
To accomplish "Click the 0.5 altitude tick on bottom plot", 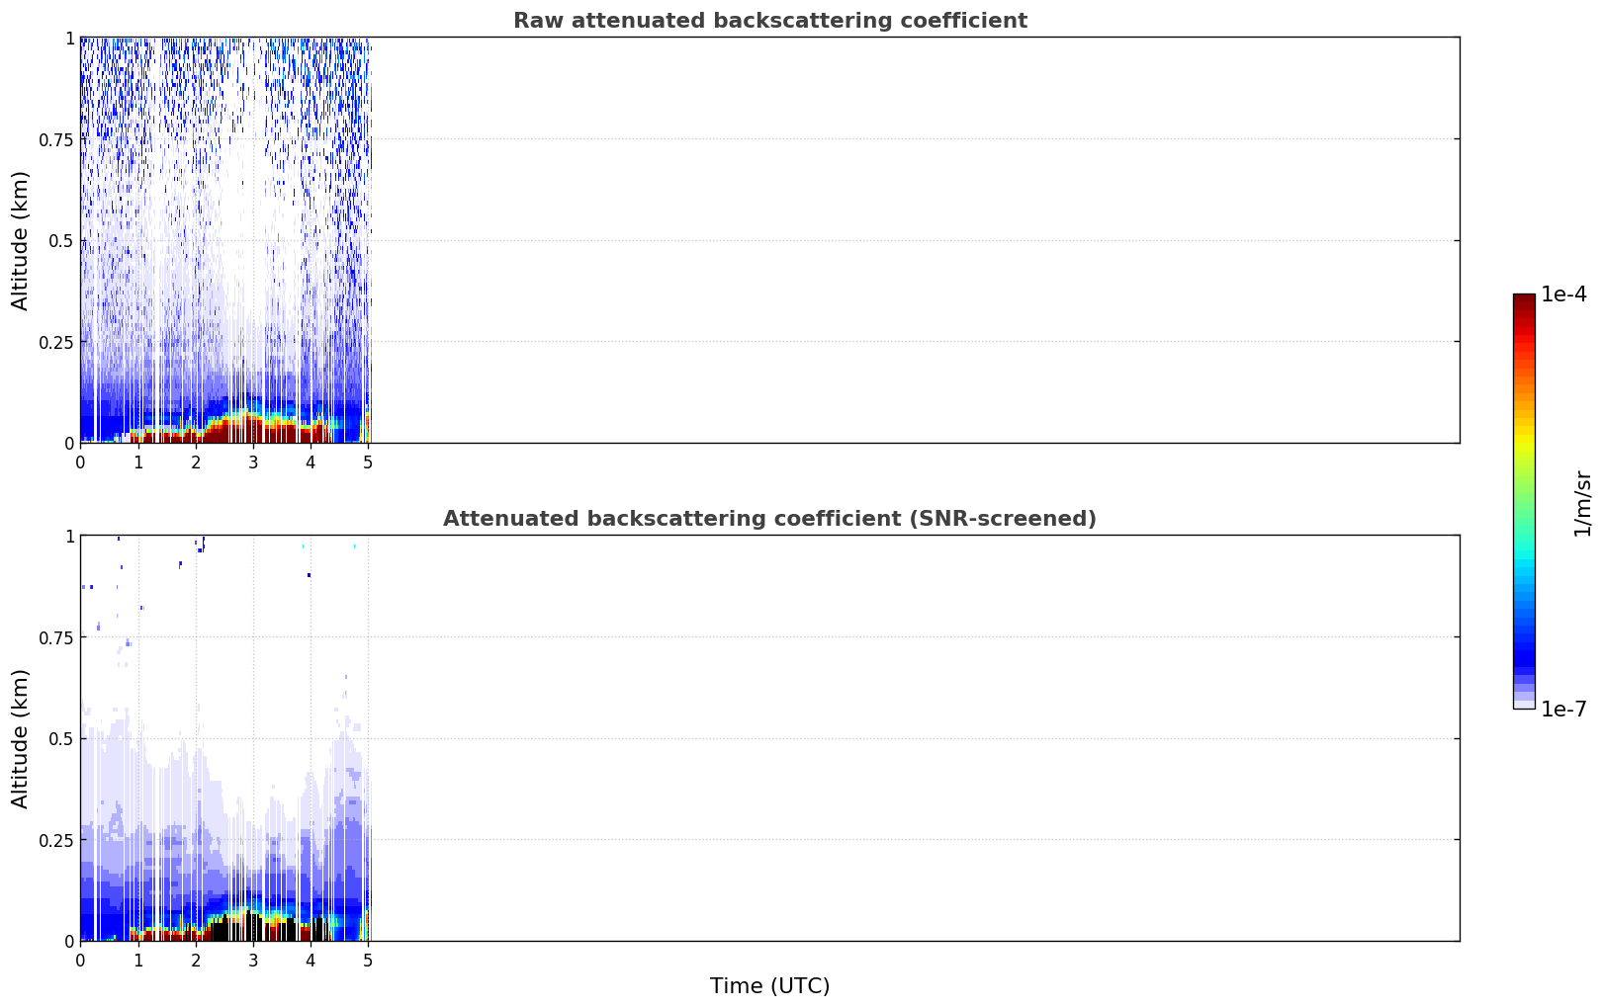I will [x=61, y=738].
